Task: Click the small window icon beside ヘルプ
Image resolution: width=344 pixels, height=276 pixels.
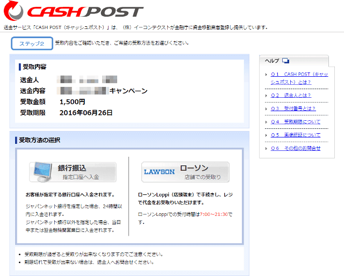Action: pyautogui.click(x=285, y=61)
